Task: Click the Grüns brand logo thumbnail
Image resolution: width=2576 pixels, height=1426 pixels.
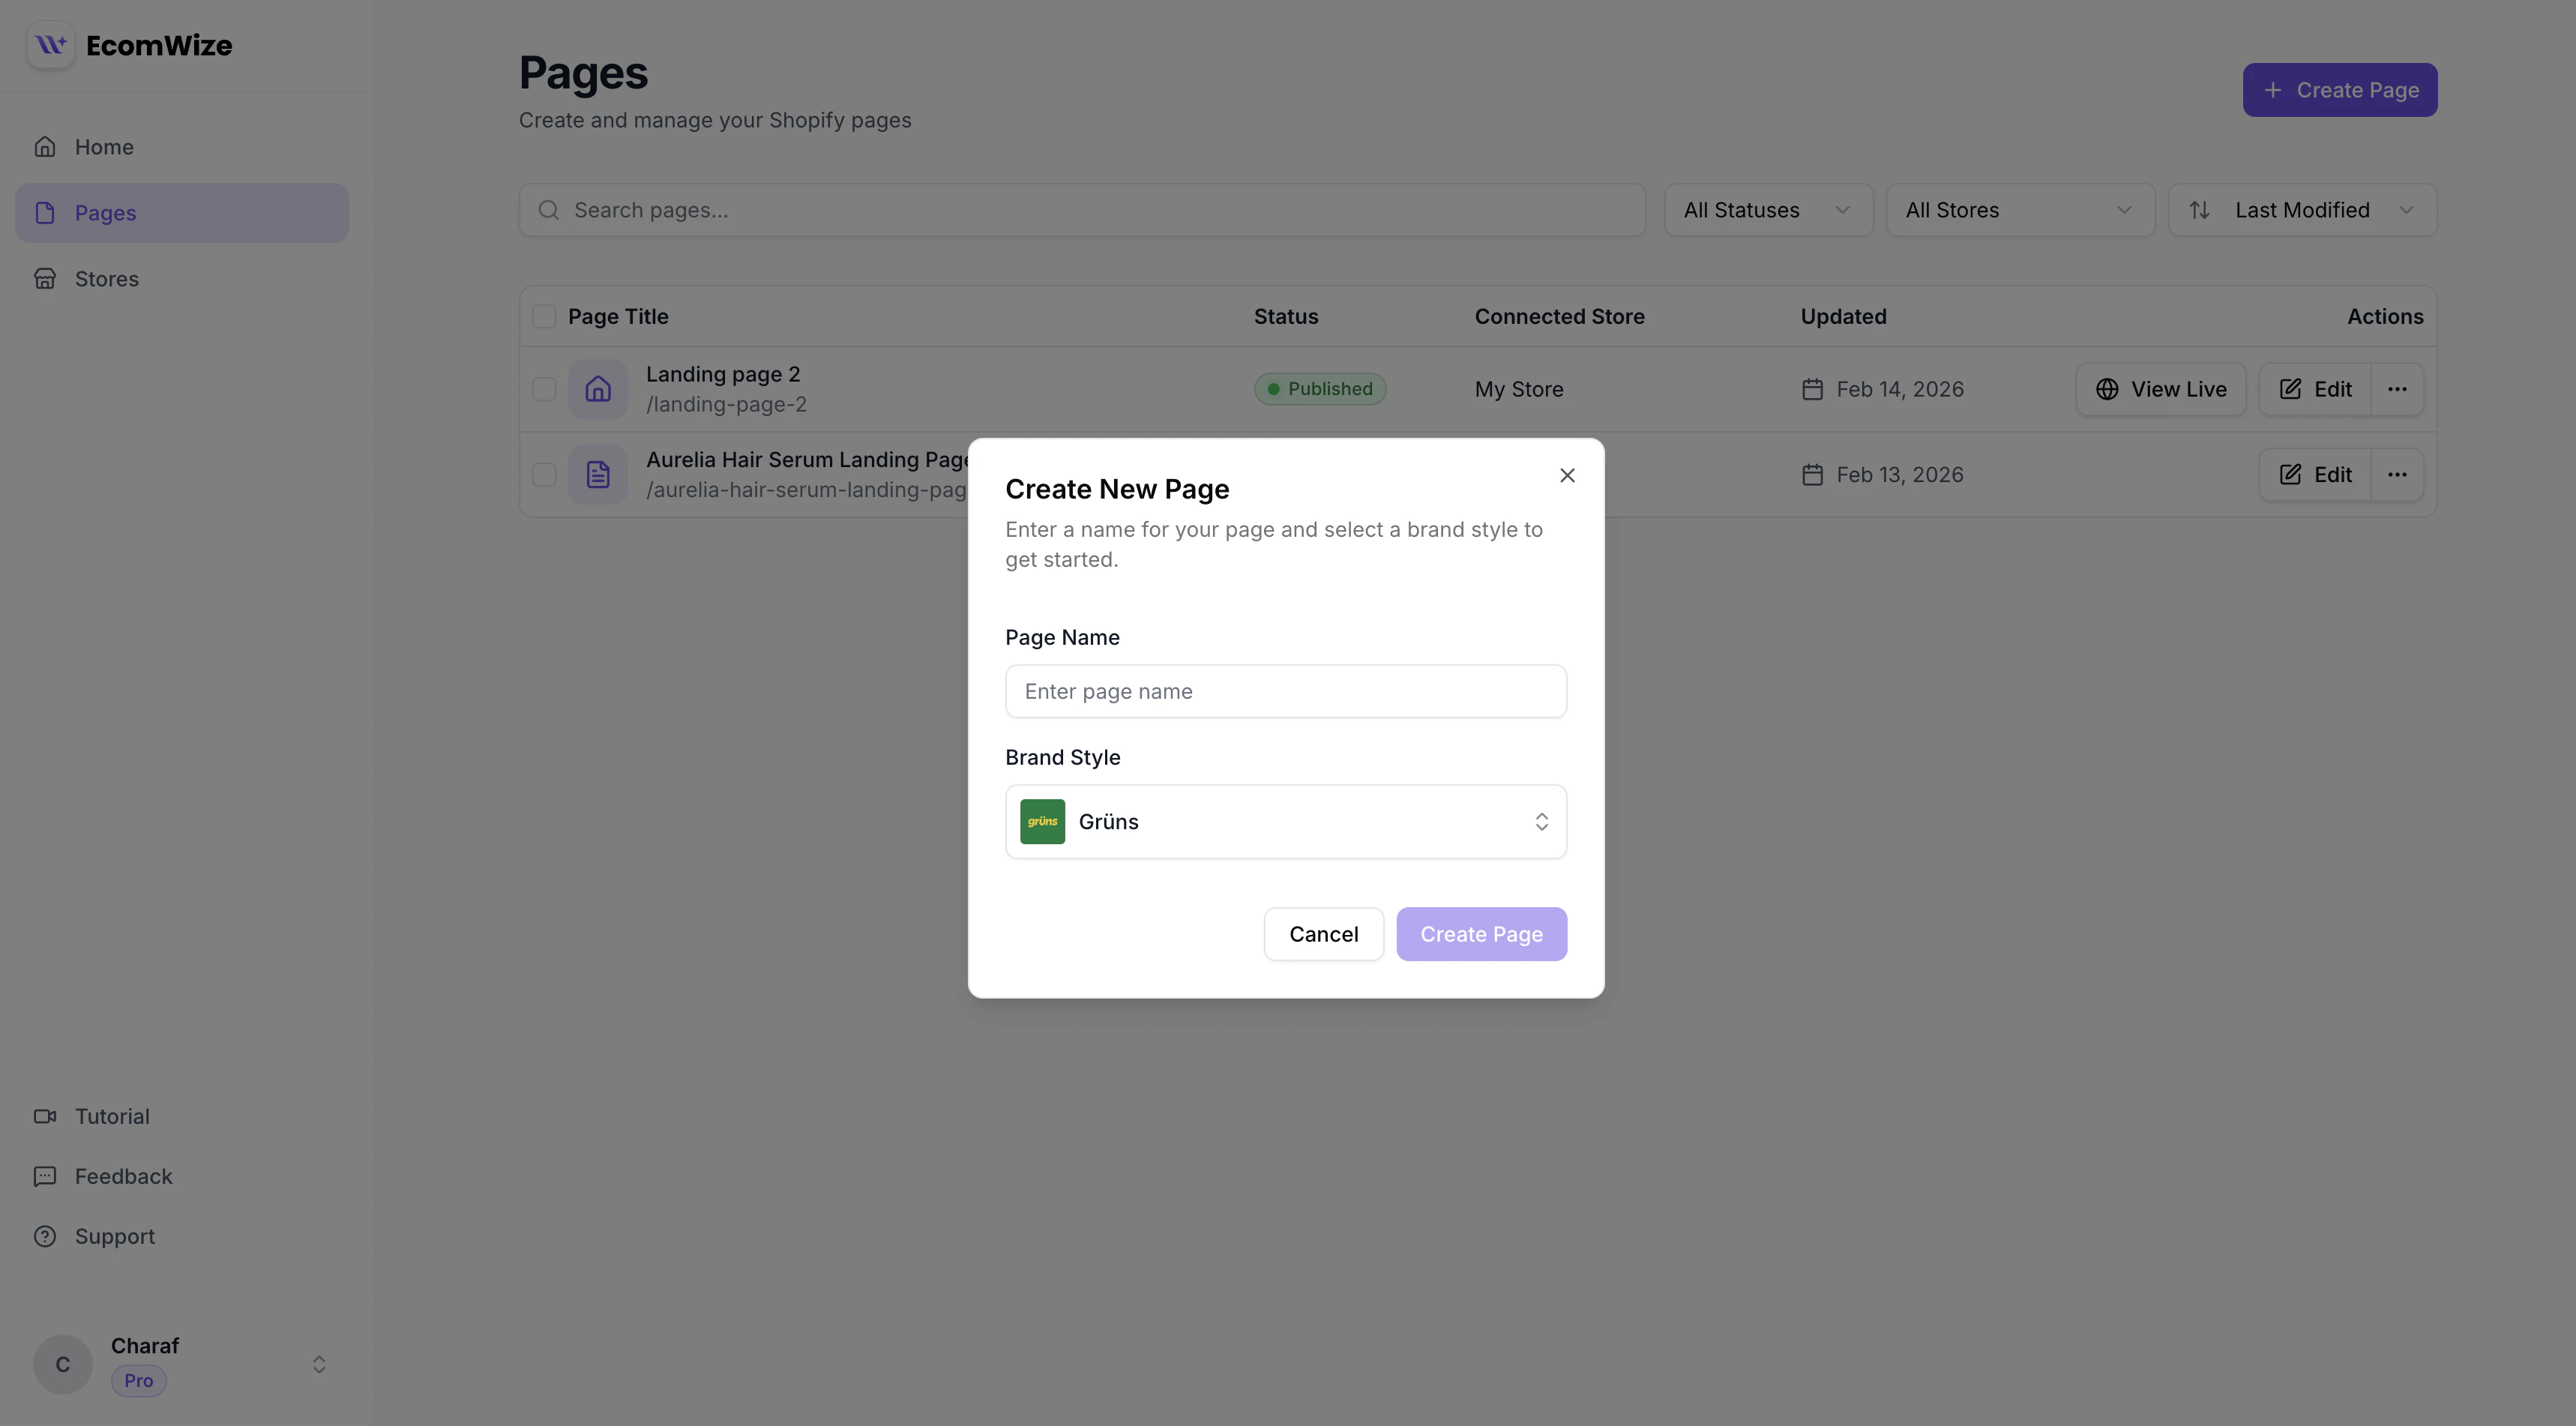Action: tap(1042, 822)
